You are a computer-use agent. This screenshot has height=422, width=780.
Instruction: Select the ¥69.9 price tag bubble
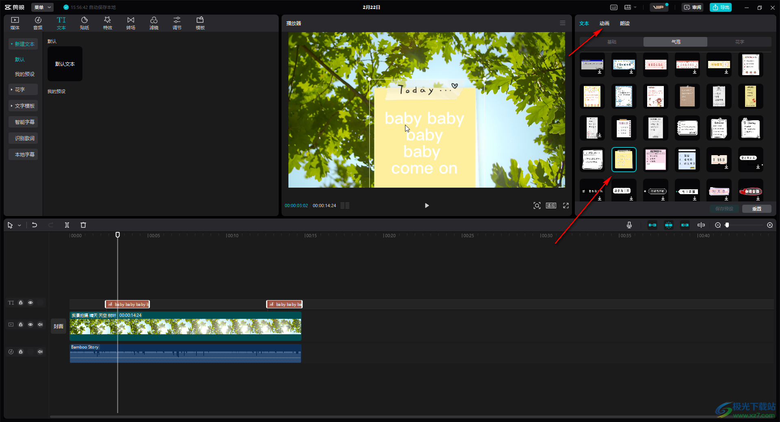719,160
